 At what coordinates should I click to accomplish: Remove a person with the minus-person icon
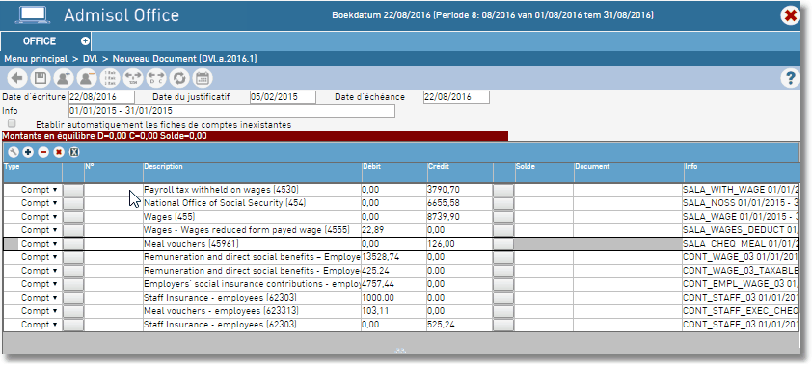(x=86, y=79)
